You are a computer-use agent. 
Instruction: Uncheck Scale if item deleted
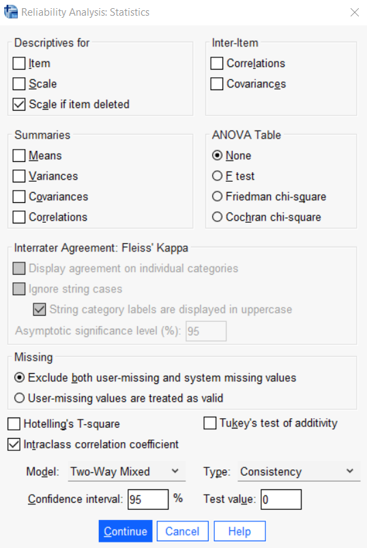point(19,105)
